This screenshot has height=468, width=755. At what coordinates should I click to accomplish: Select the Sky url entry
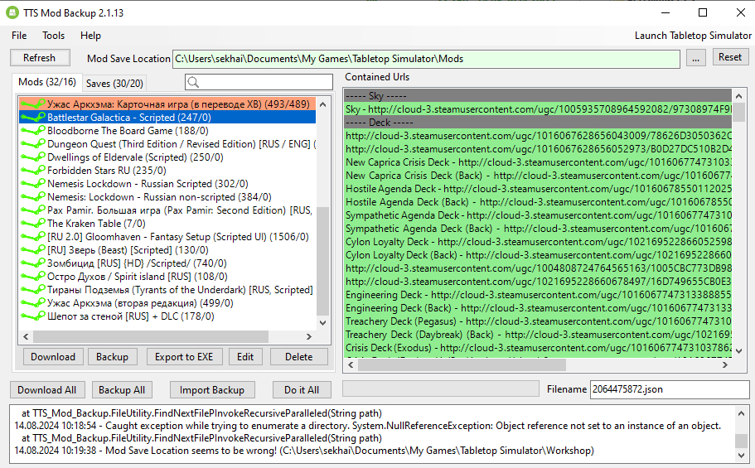pos(538,109)
